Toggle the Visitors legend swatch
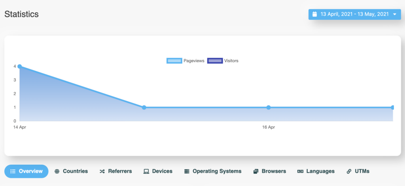 [215, 61]
